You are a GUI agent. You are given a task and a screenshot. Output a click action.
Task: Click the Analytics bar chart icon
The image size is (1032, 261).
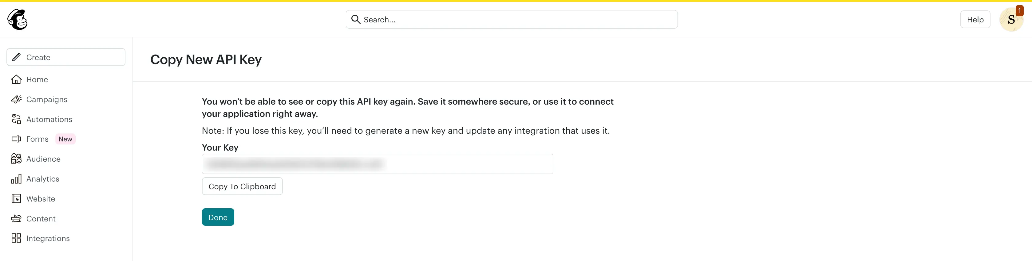pos(16,179)
